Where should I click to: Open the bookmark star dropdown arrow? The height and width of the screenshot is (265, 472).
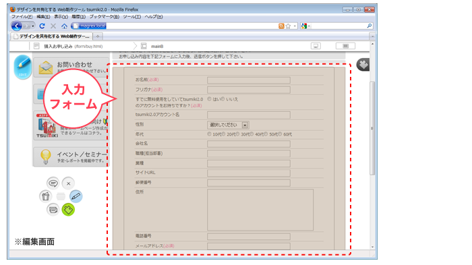(295, 26)
